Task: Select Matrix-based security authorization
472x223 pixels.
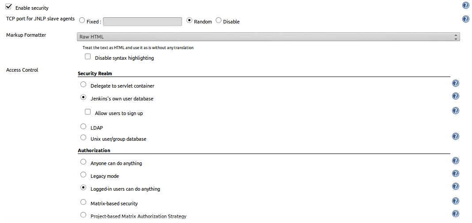Action: click(84, 202)
